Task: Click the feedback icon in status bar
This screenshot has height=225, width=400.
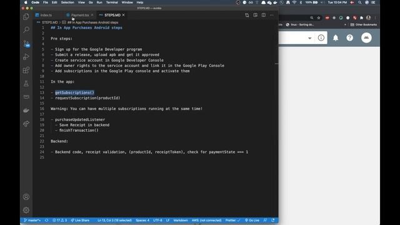Action: click(265, 220)
